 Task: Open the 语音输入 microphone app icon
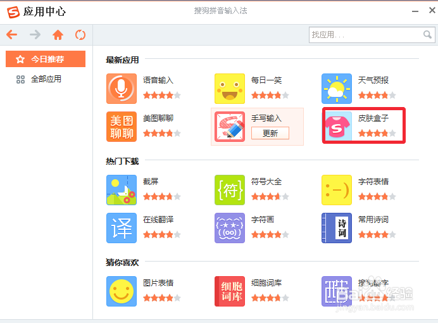(x=122, y=89)
